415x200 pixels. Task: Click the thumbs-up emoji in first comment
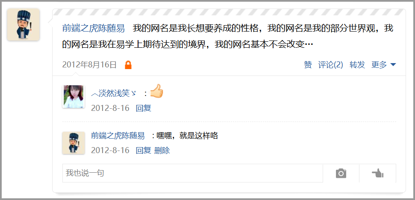point(156,91)
